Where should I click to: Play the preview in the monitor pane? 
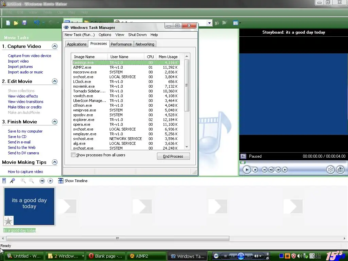[247, 170]
